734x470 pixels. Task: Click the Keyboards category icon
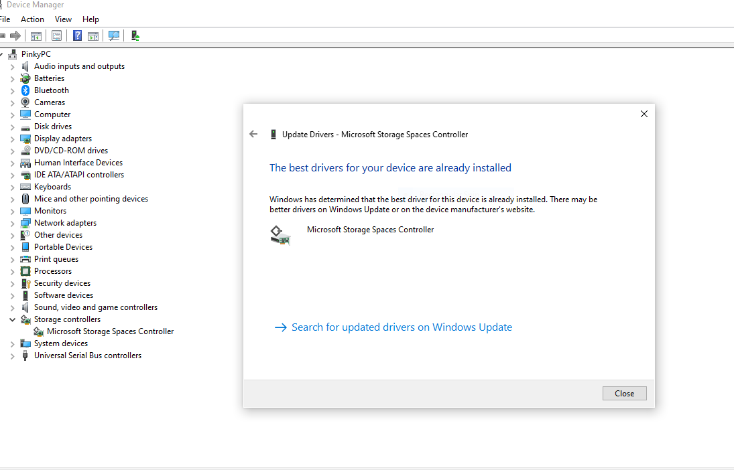25,187
